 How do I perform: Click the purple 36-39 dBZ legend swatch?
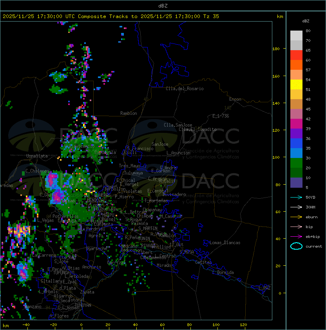click(296, 133)
